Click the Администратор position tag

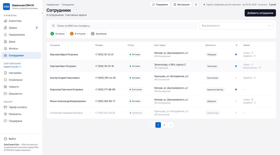click(215, 89)
